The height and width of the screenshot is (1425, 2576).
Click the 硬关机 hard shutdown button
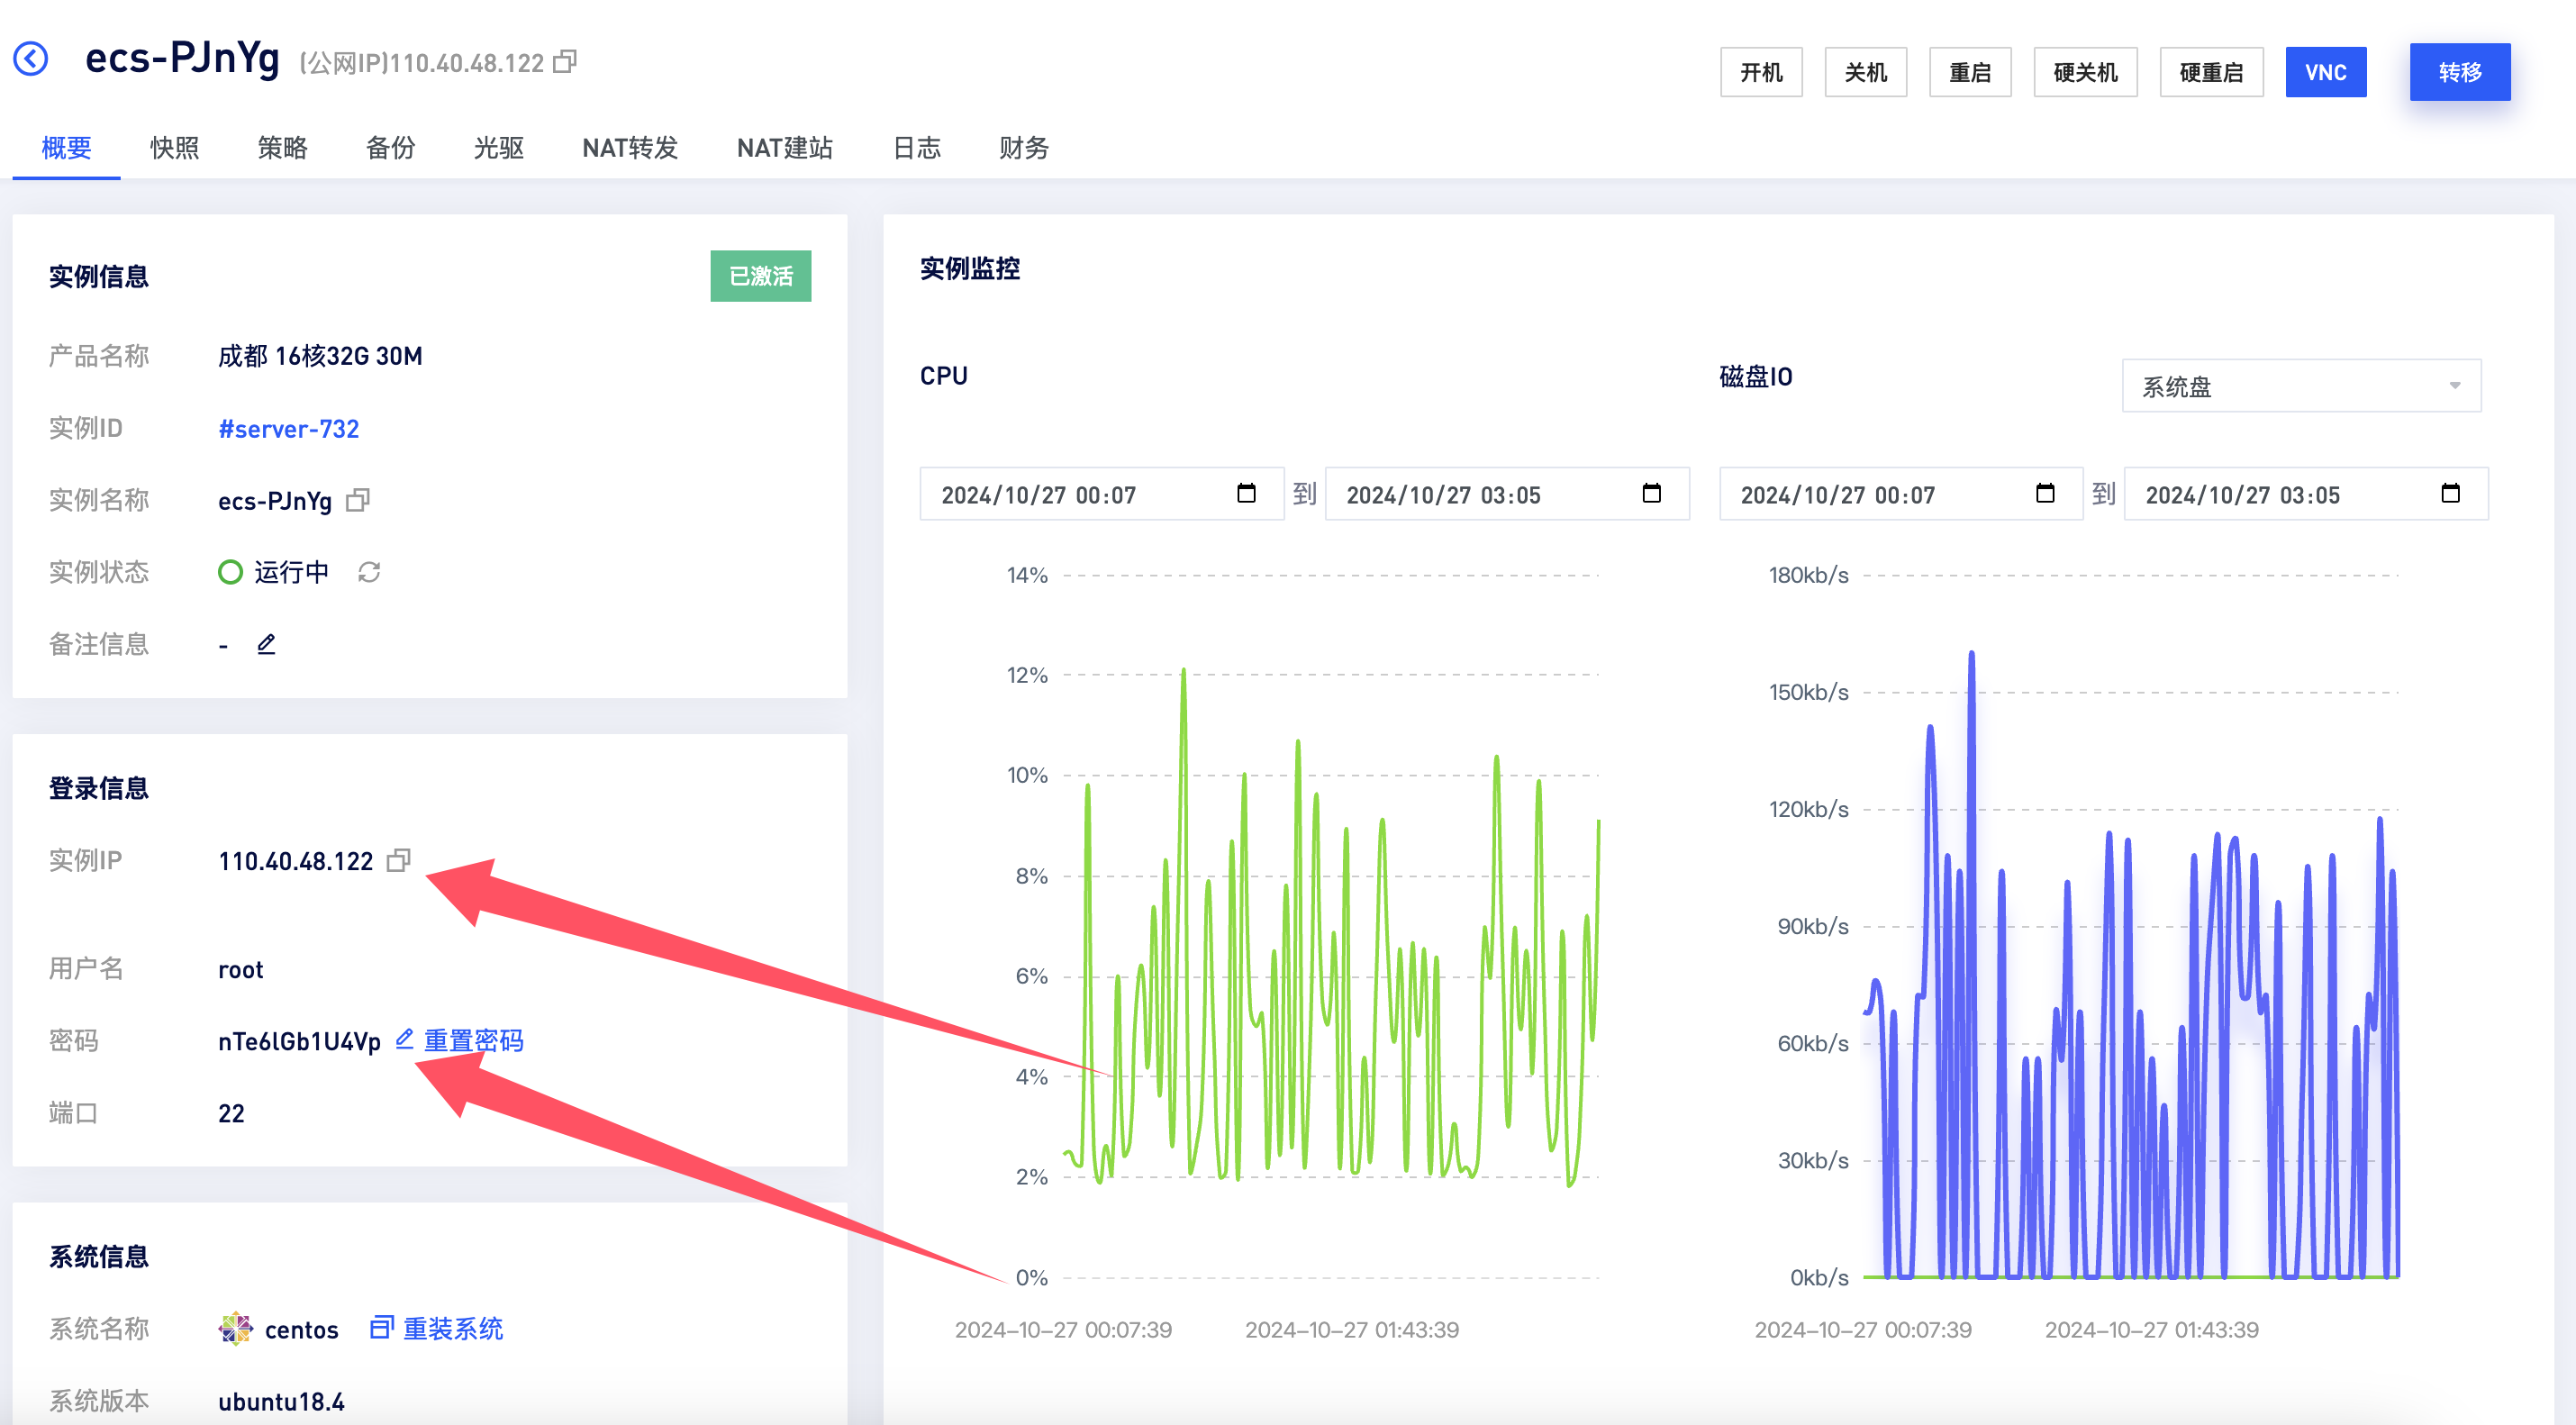pyautogui.click(x=2085, y=72)
